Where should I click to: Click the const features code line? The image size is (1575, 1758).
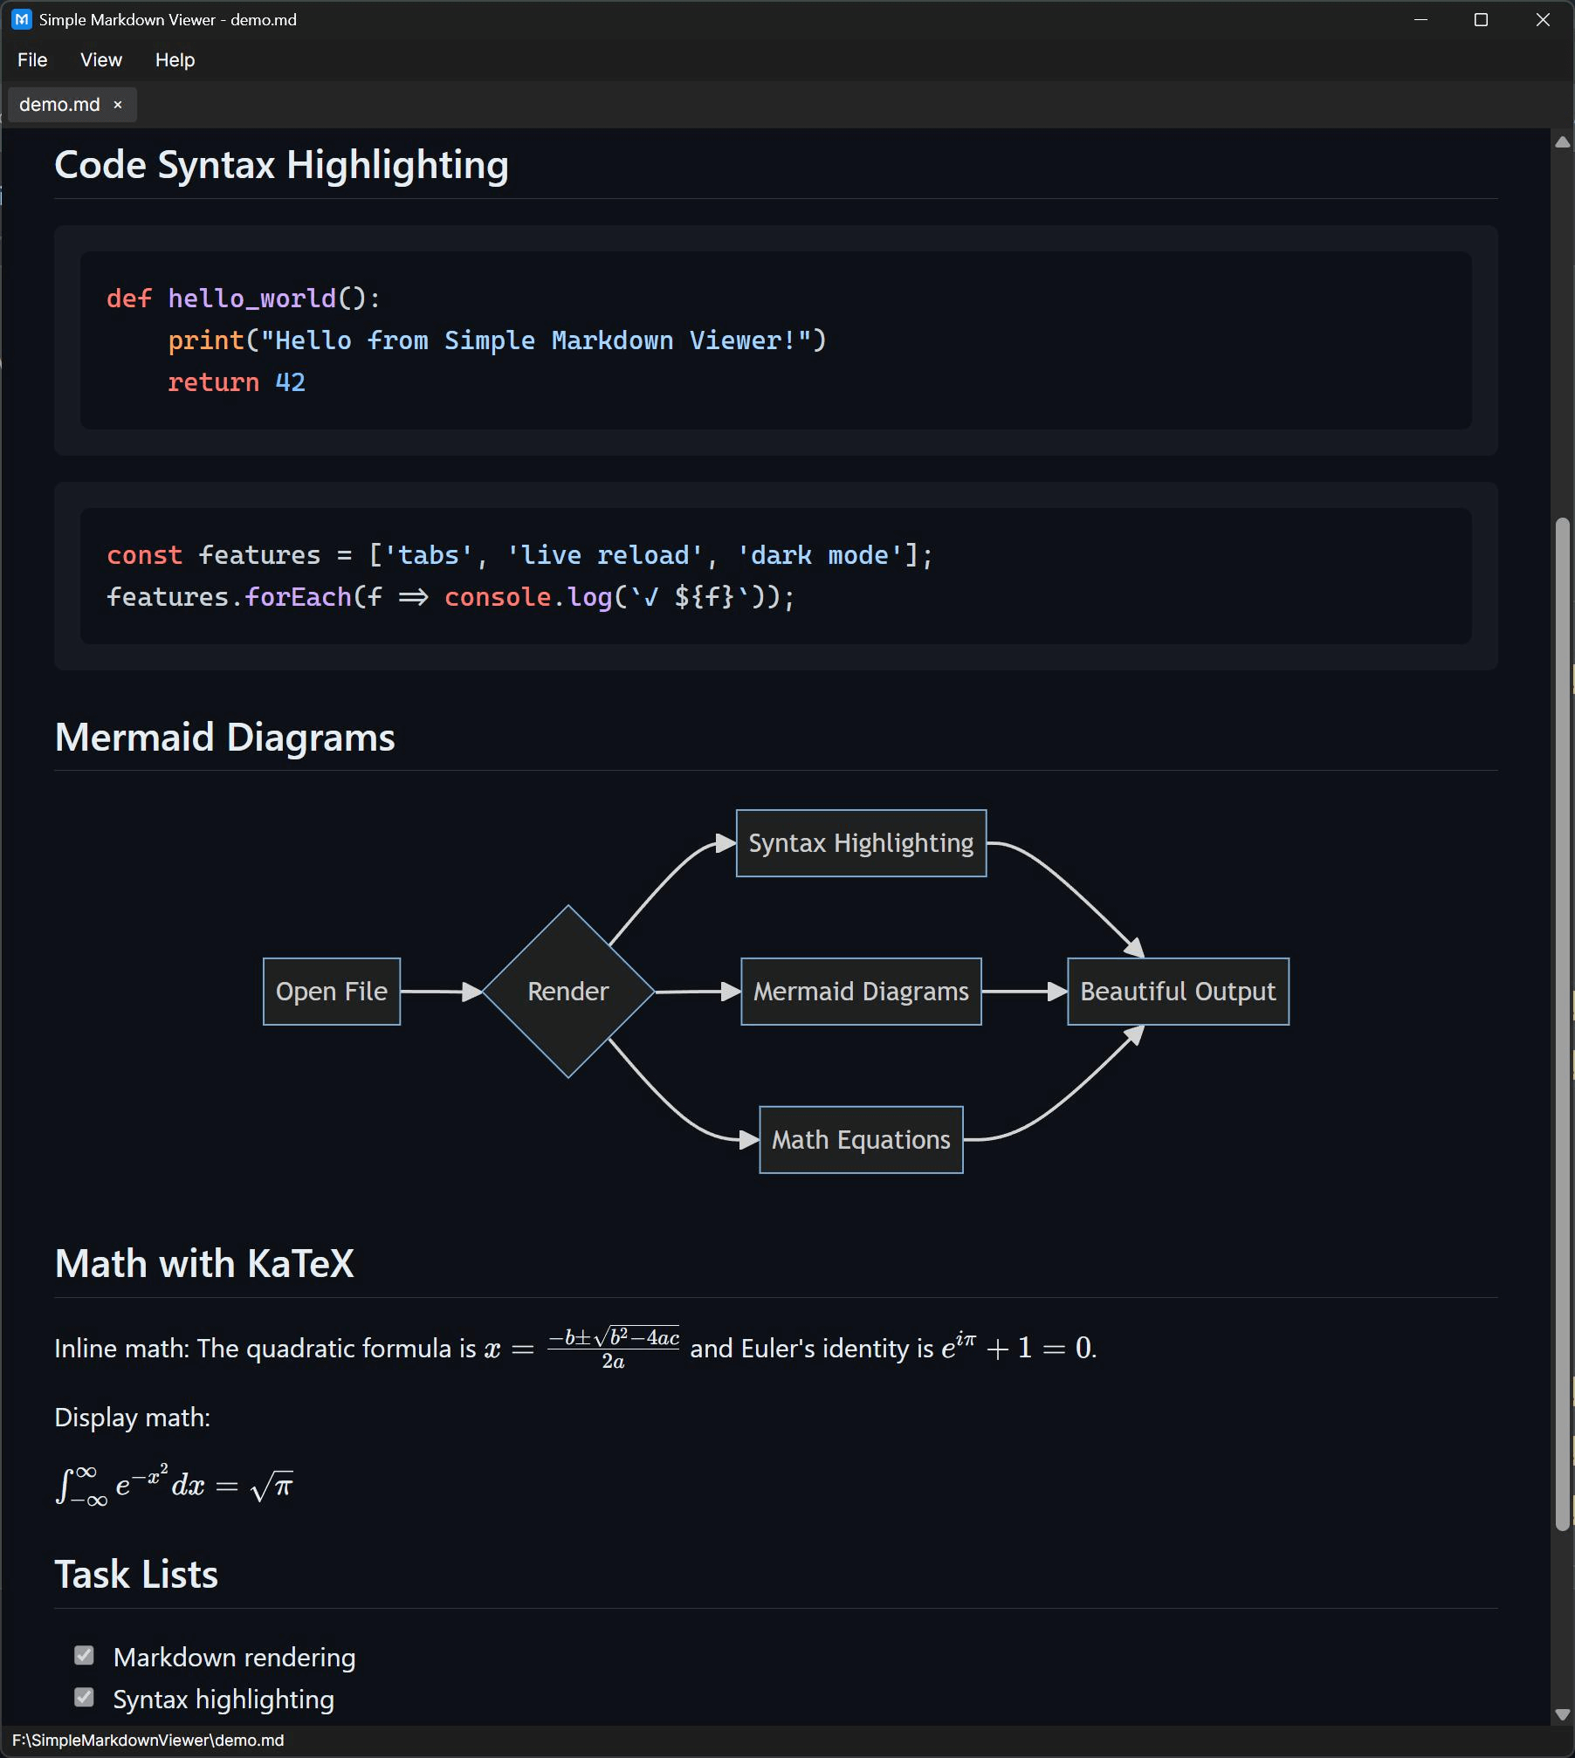click(x=519, y=555)
